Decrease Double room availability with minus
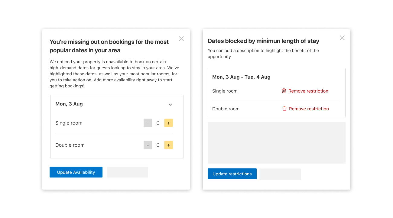This screenshot has width=393, height=218. pos(148,145)
